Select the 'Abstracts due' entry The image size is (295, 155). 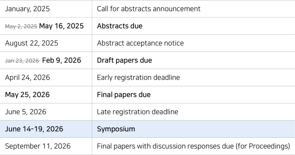[120, 26]
